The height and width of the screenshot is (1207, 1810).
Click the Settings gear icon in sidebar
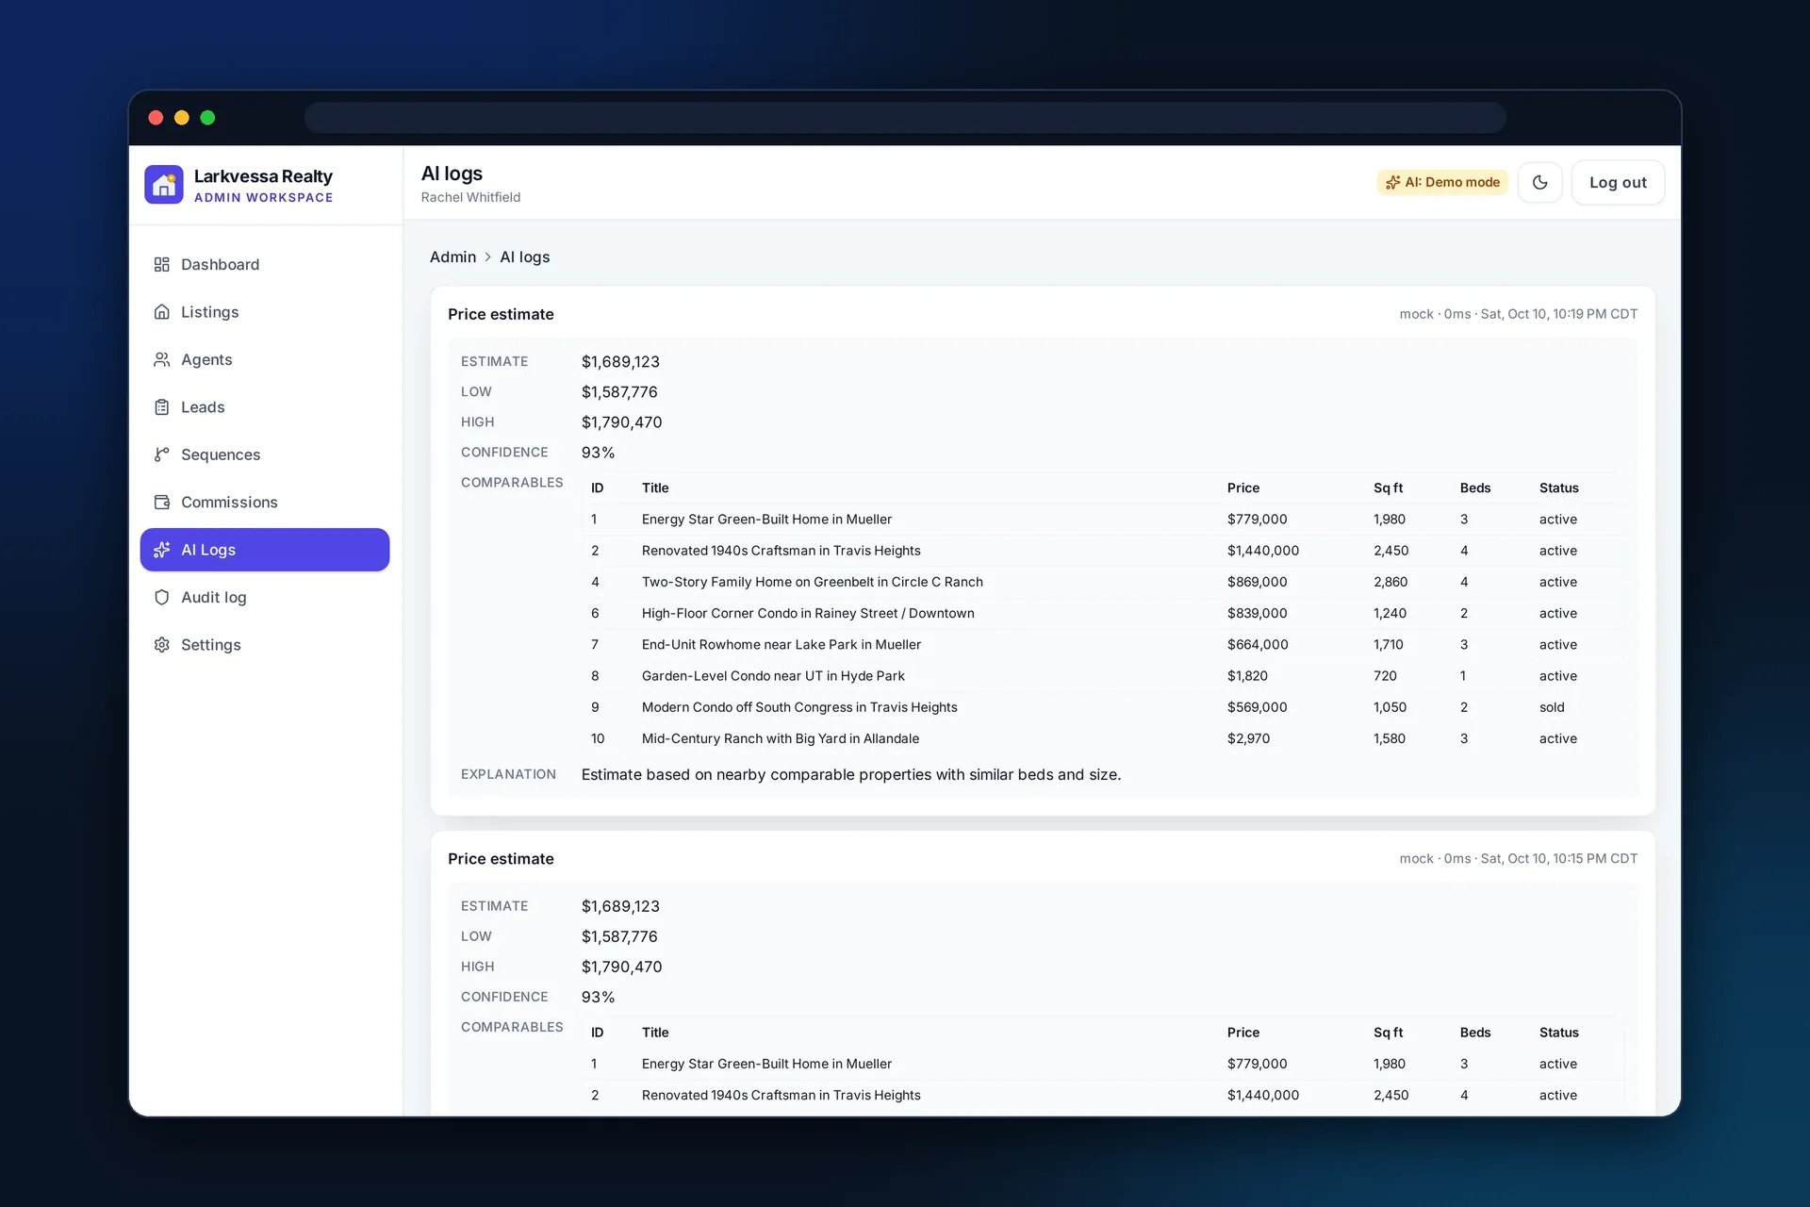point(162,645)
